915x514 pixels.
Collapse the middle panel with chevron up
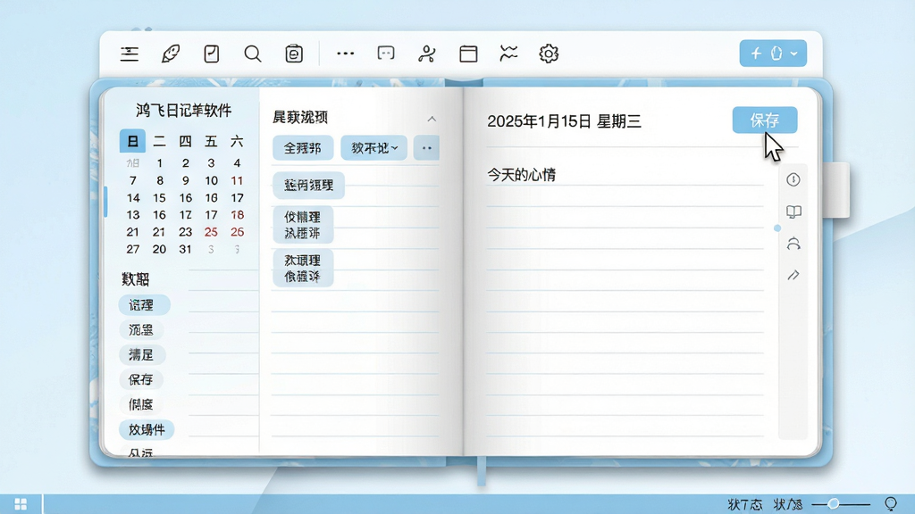tap(432, 119)
